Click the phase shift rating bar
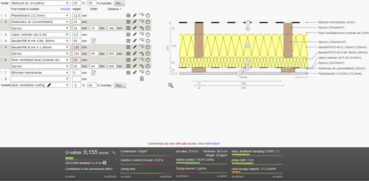This screenshot has width=369, height=181. (257, 163)
